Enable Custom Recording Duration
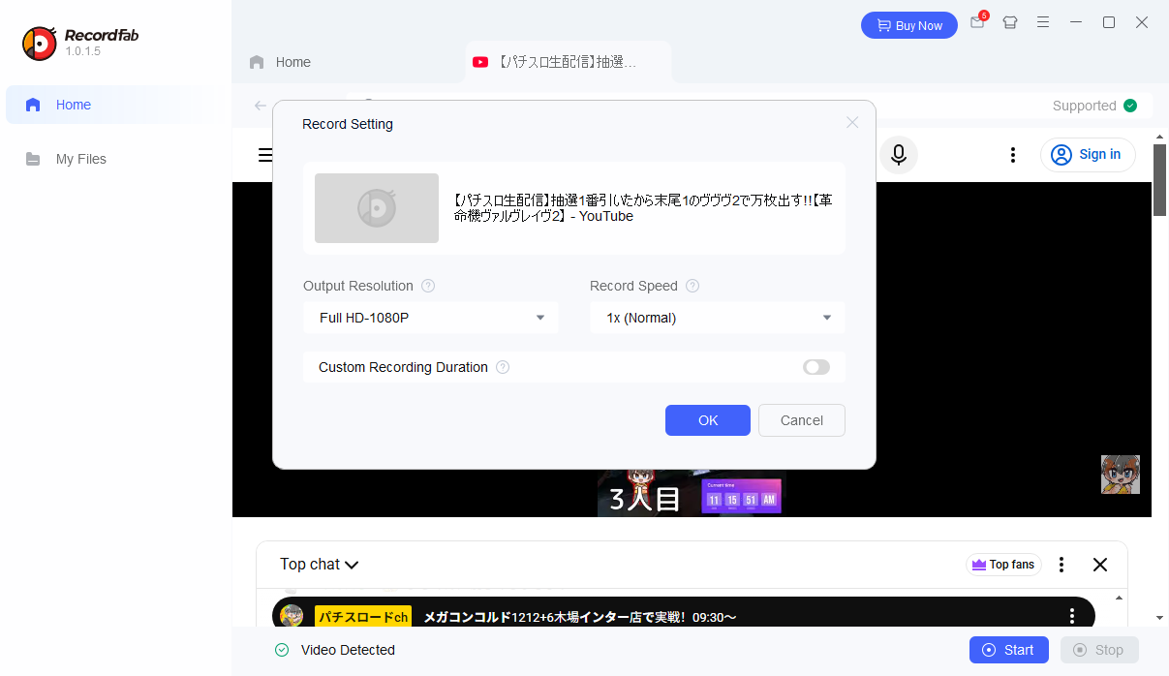Viewport: 1169px width, 676px height. (815, 367)
